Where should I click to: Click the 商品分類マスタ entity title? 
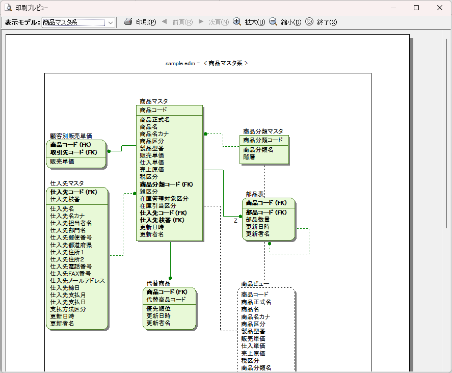pyautogui.click(x=263, y=132)
